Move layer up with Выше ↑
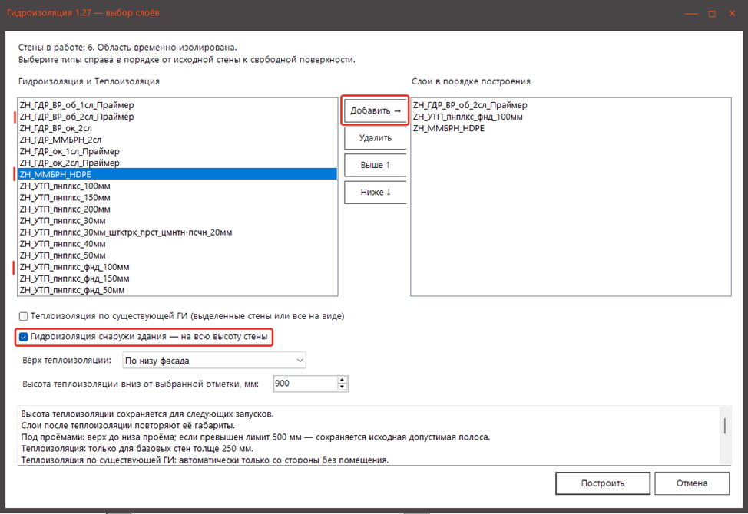 point(375,165)
